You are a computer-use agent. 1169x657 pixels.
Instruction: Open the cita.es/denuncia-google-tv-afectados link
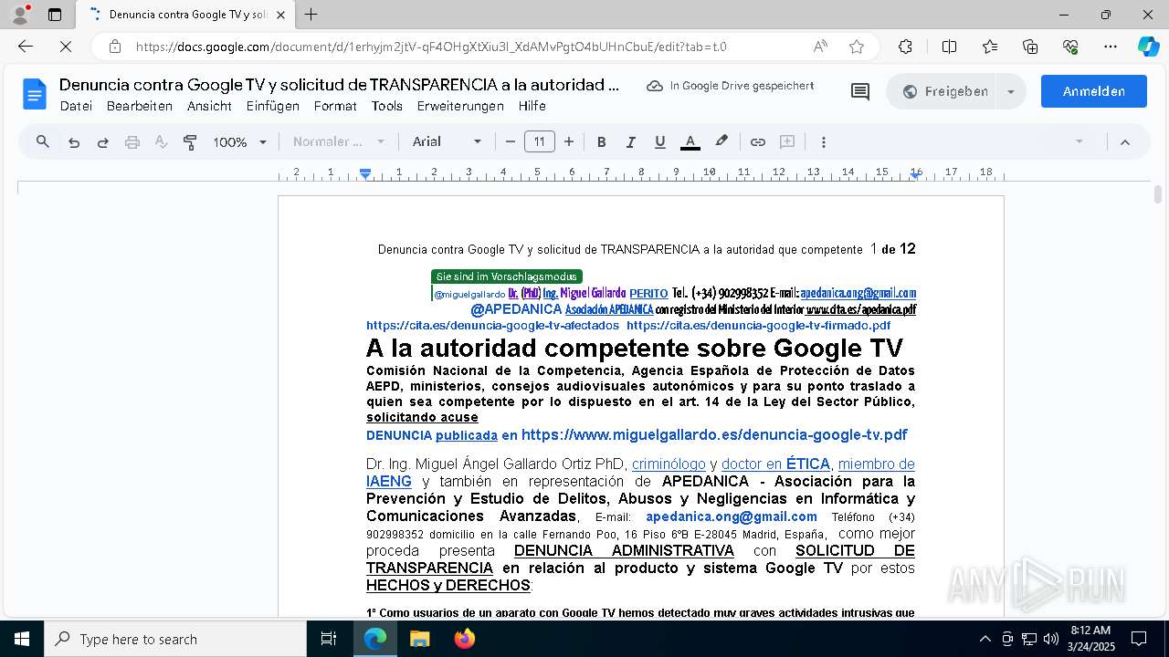(x=492, y=325)
